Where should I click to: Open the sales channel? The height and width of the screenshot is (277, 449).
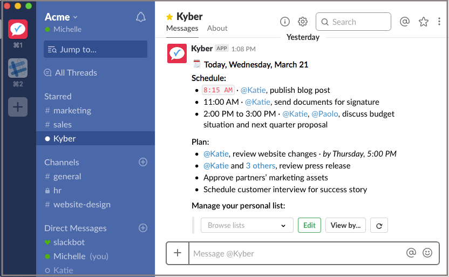point(58,125)
